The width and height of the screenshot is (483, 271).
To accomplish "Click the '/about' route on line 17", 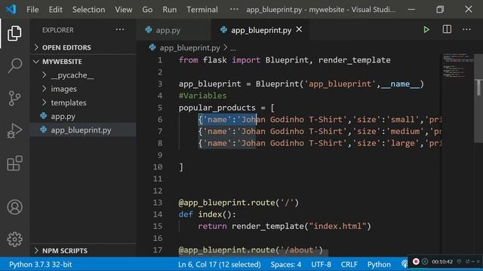I will (x=299, y=250).
